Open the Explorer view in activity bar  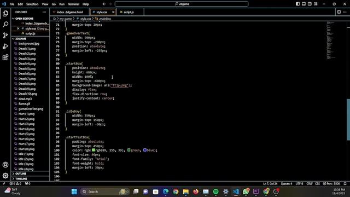pos(5,13)
